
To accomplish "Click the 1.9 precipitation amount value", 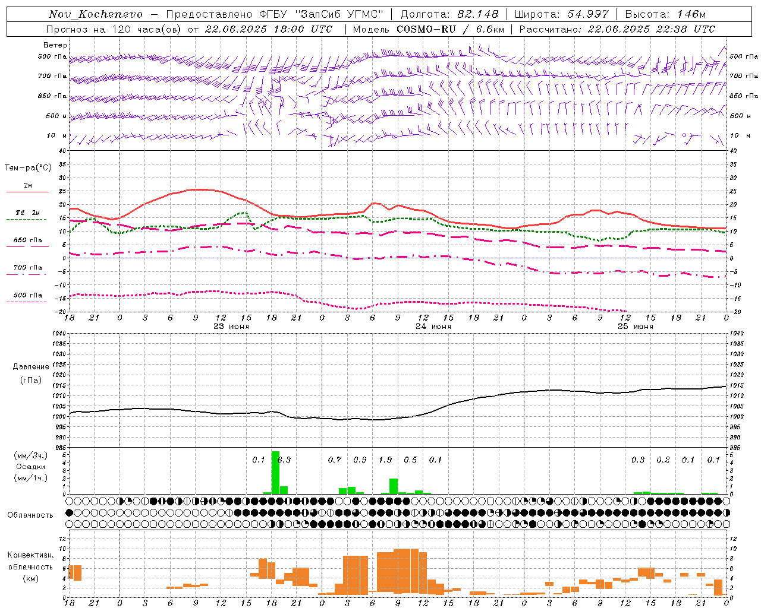I will point(385,460).
